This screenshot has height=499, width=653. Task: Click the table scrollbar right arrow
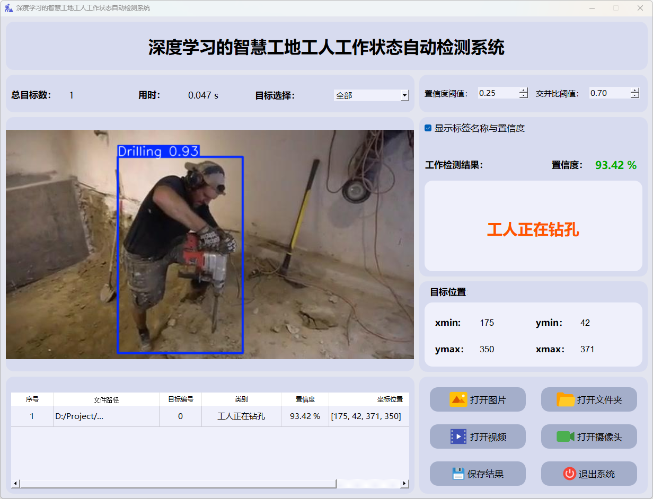click(404, 484)
